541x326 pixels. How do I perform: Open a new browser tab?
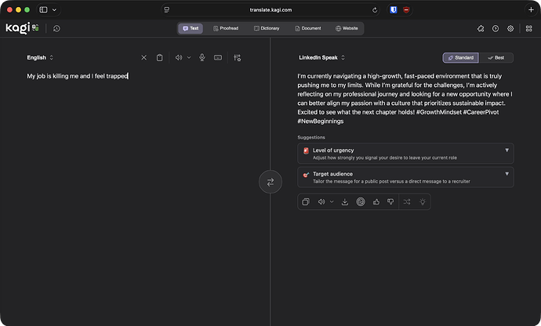click(531, 9)
